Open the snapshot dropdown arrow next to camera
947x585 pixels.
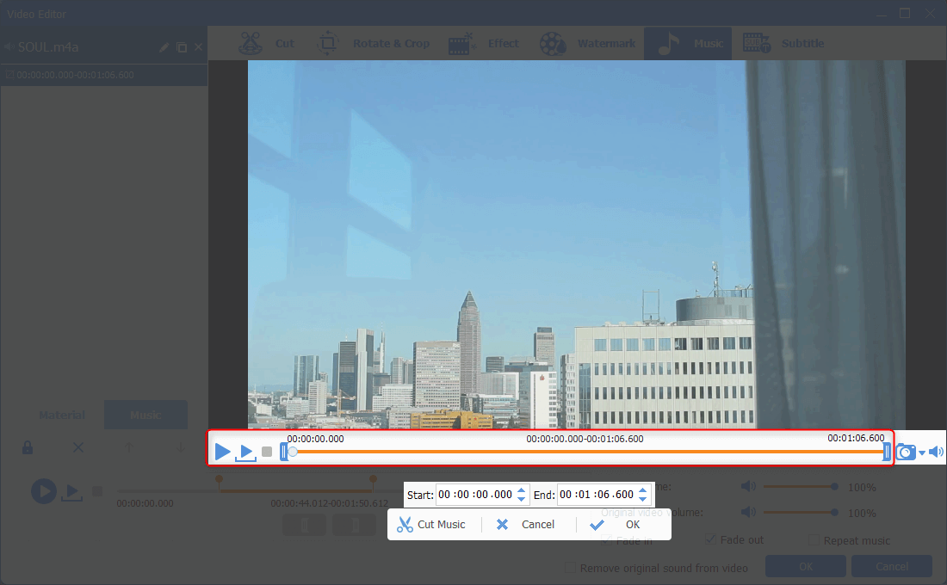click(x=922, y=453)
